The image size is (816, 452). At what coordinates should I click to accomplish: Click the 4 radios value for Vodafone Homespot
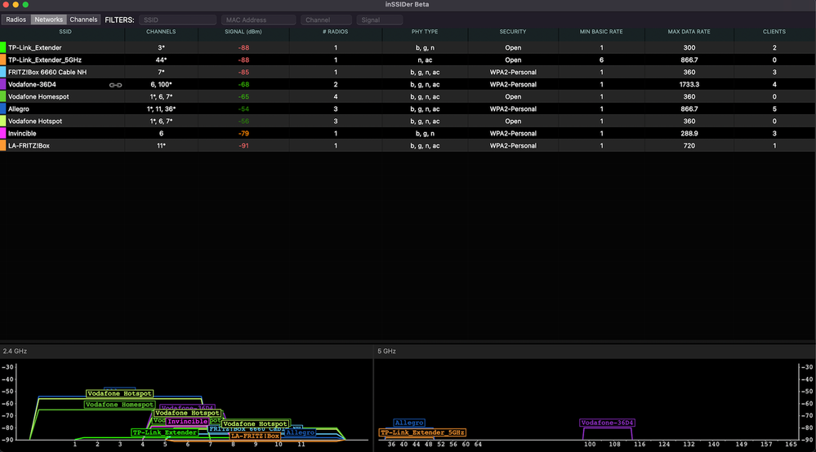(335, 96)
